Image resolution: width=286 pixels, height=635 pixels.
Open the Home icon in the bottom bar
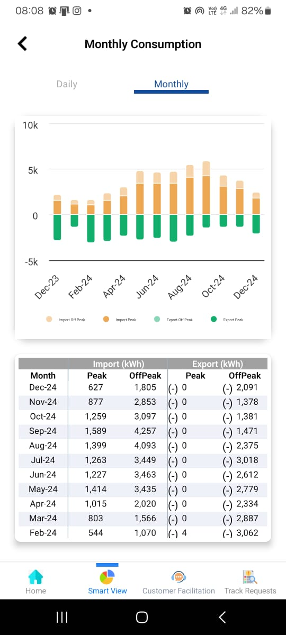[35, 577]
